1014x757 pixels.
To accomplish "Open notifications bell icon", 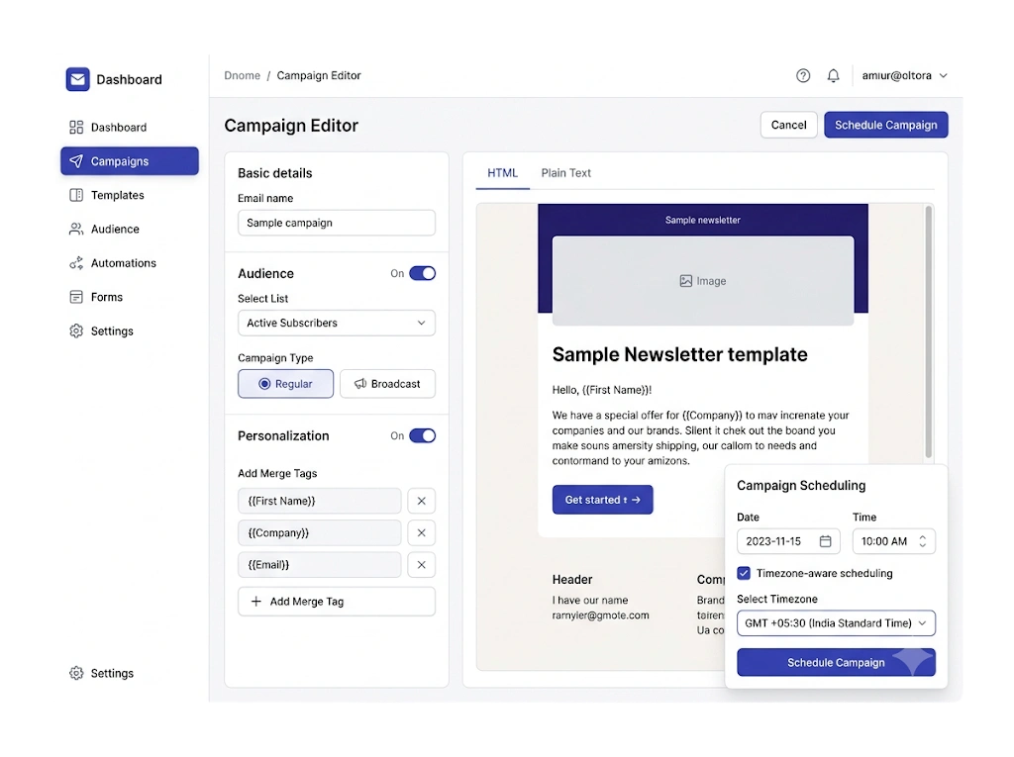I will [x=834, y=75].
